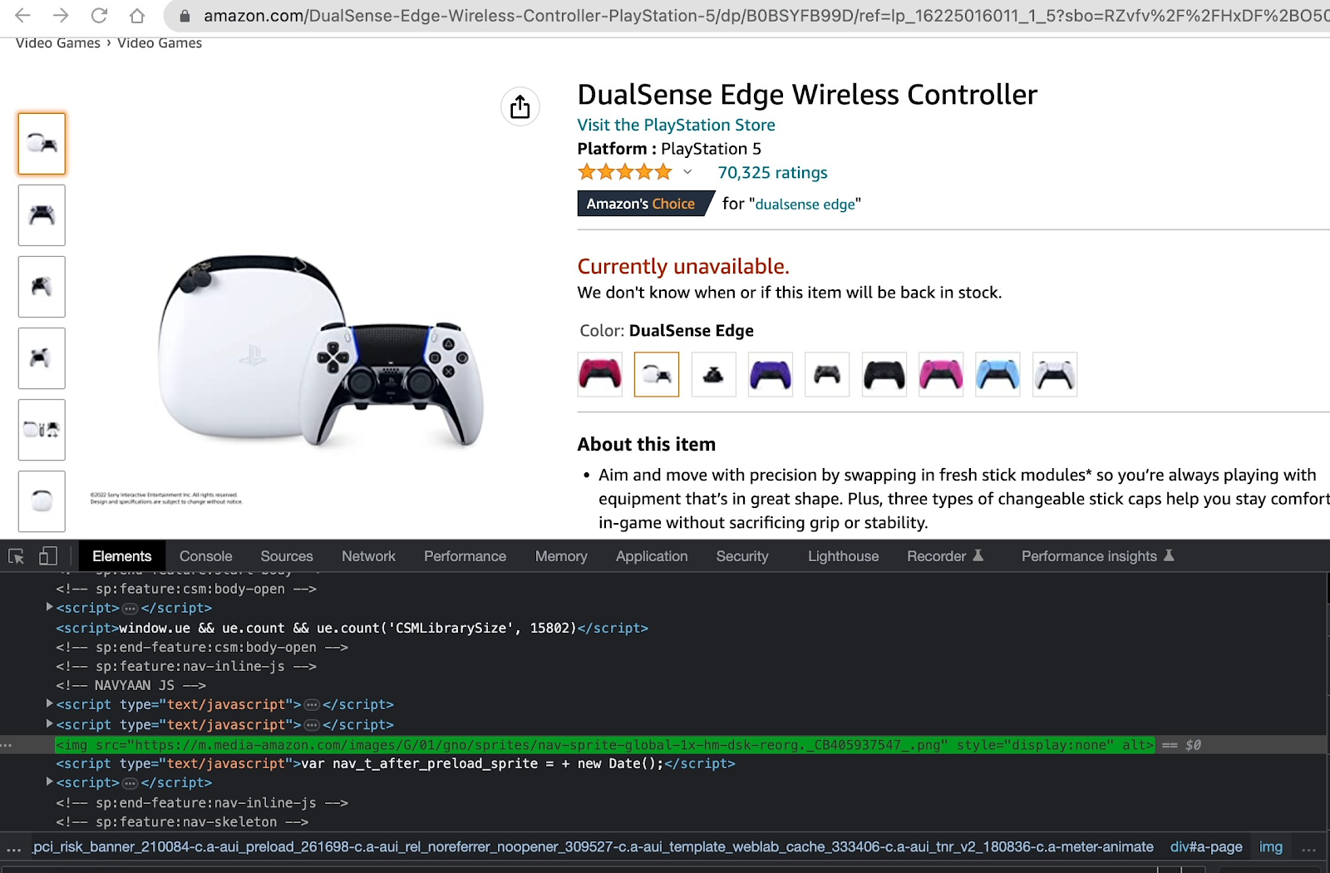Toggle the device toolbar icon
This screenshot has height=873, width=1330.
click(x=48, y=556)
